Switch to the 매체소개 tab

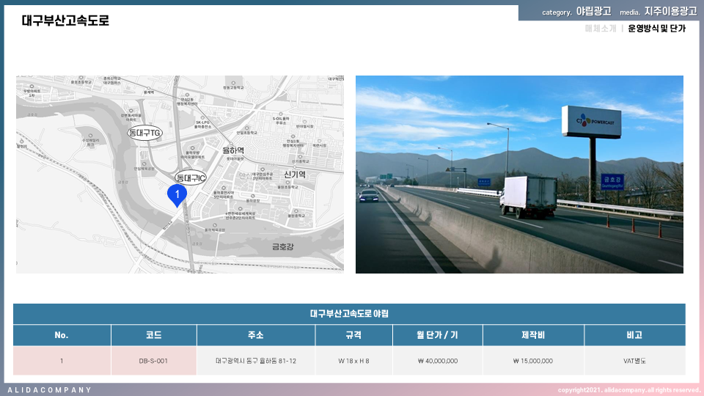(x=600, y=29)
